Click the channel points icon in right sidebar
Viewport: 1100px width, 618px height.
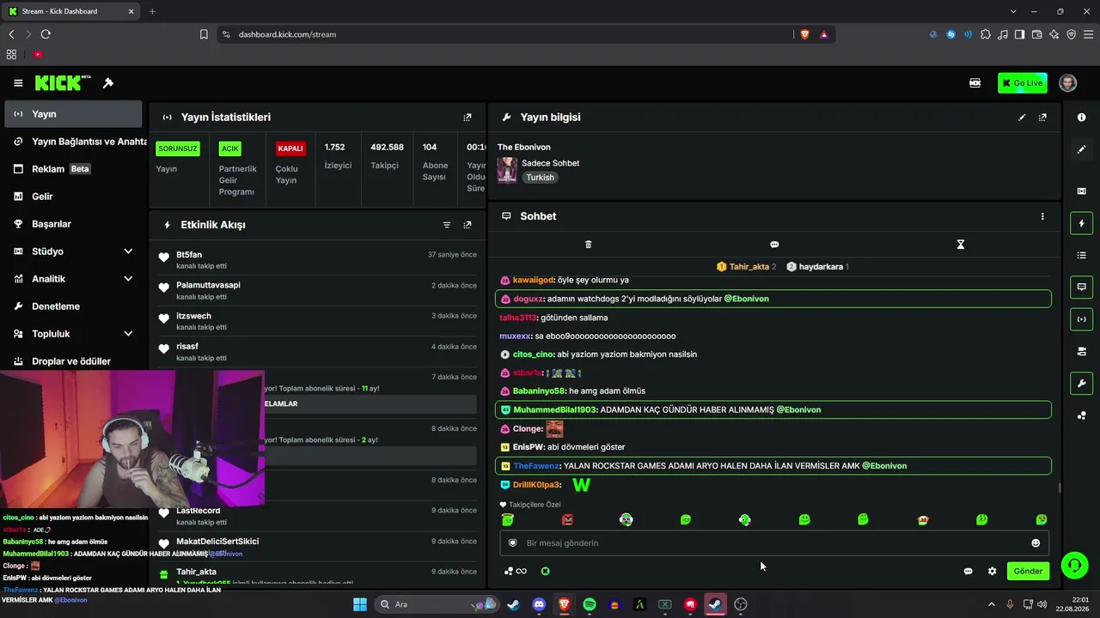click(x=1082, y=415)
